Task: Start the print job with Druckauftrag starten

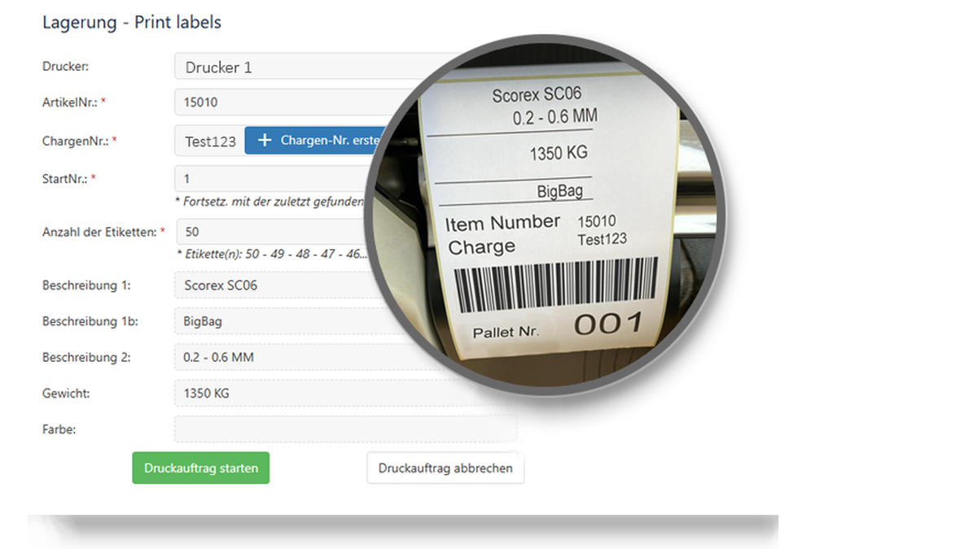Action: [x=201, y=468]
